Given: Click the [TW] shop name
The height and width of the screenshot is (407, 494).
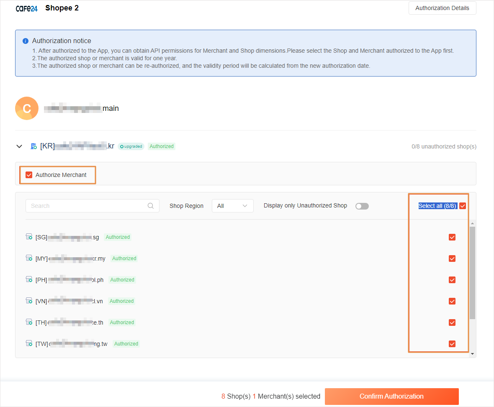Looking at the screenshot, I should [x=72, y=344].
